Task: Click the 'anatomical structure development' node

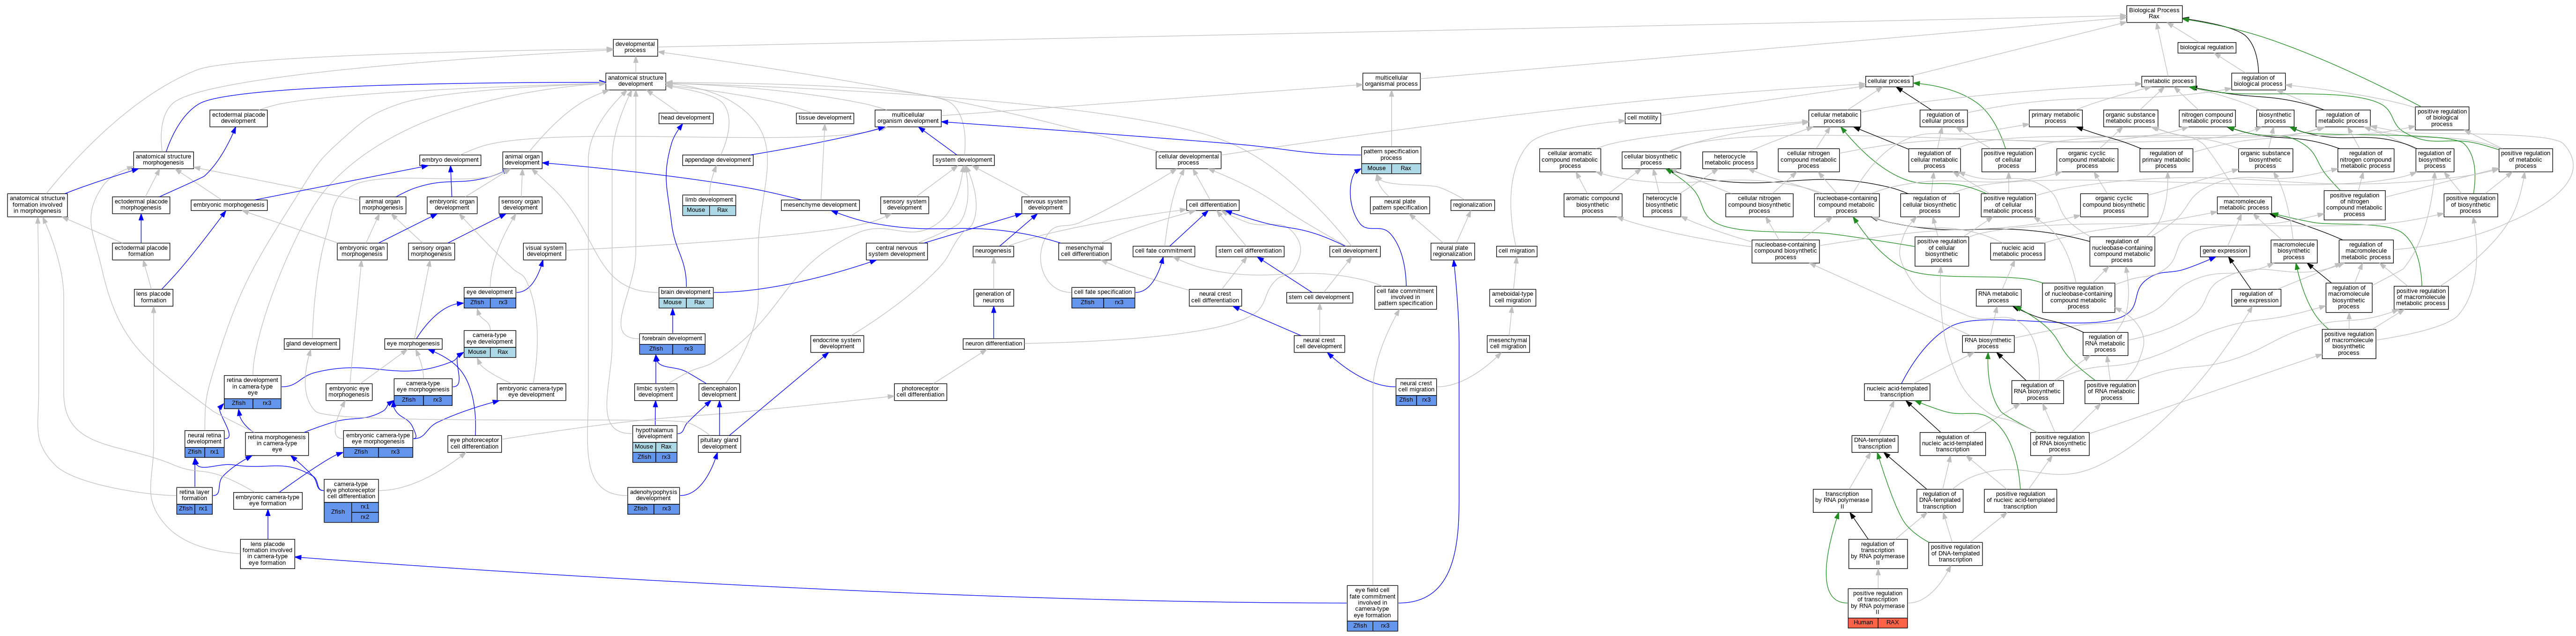Action: coord(635,81)
